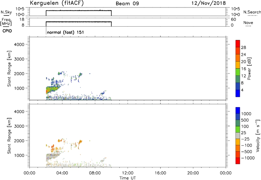The image size is (261, 180).
Task: Click the N.Search legend label
Action: 252,12
